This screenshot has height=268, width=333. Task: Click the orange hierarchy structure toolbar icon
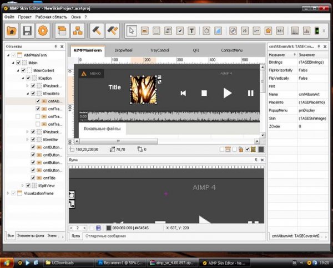coord(78,31)
